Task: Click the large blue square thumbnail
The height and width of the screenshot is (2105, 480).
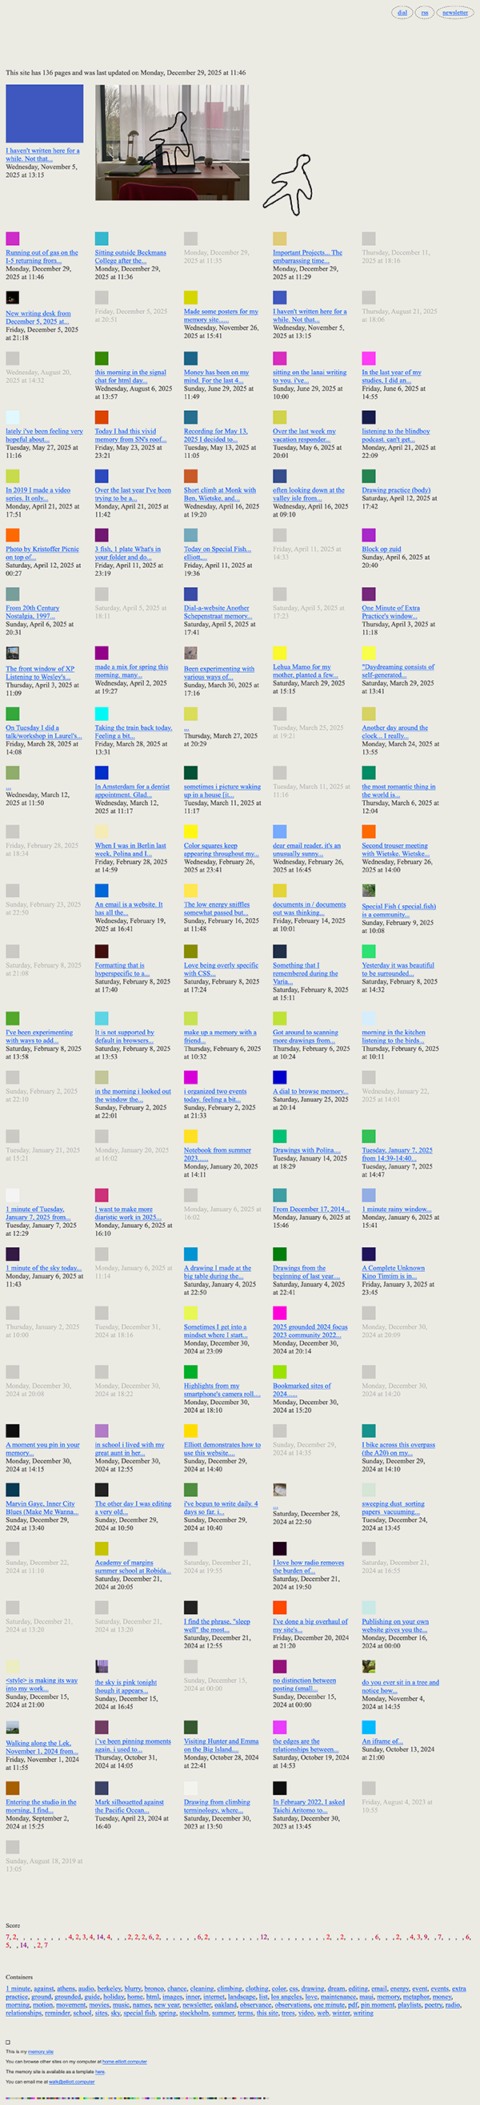Action: (44, 114)
